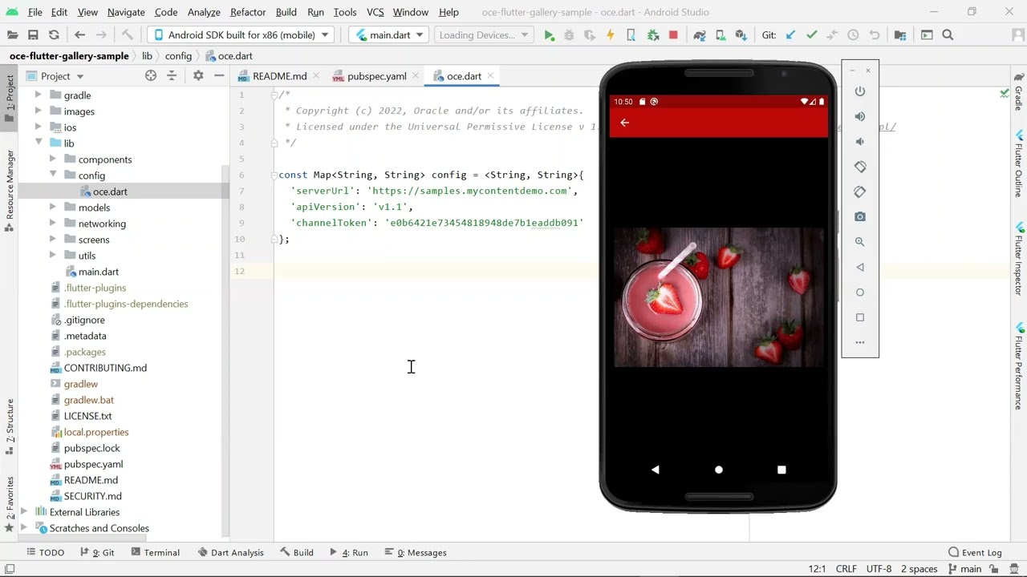Click emulator sidebar Back triangle icon
The height and width of the screenshot is (577, 1027).
860,267
